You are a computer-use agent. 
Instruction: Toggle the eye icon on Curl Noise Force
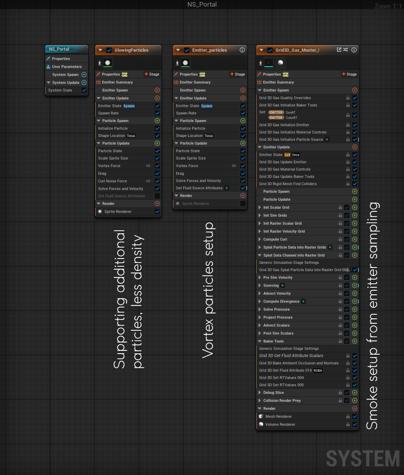click(x=148, y=181)
